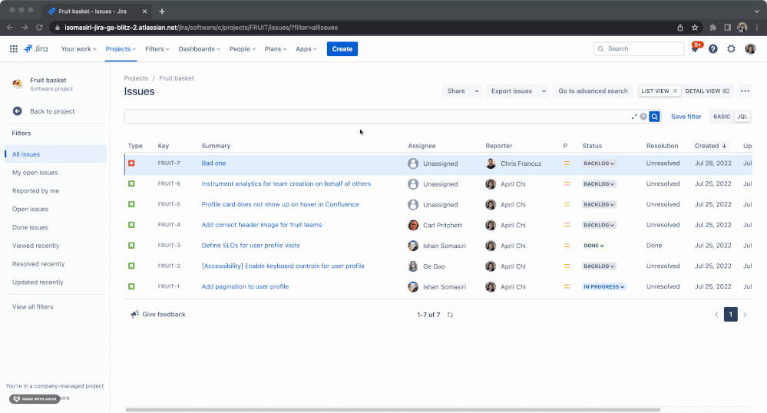Click the browser reload button
The width and height of the screenshot is (767, 413).
39,28
